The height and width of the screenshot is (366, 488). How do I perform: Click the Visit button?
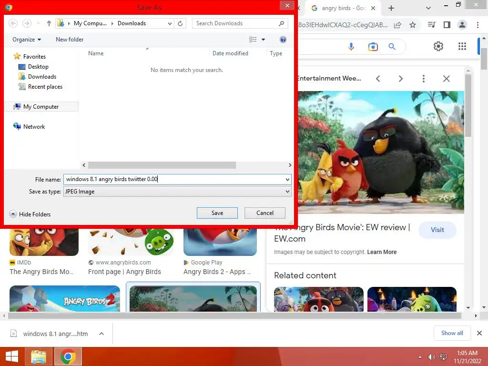[x=437, y=230]
